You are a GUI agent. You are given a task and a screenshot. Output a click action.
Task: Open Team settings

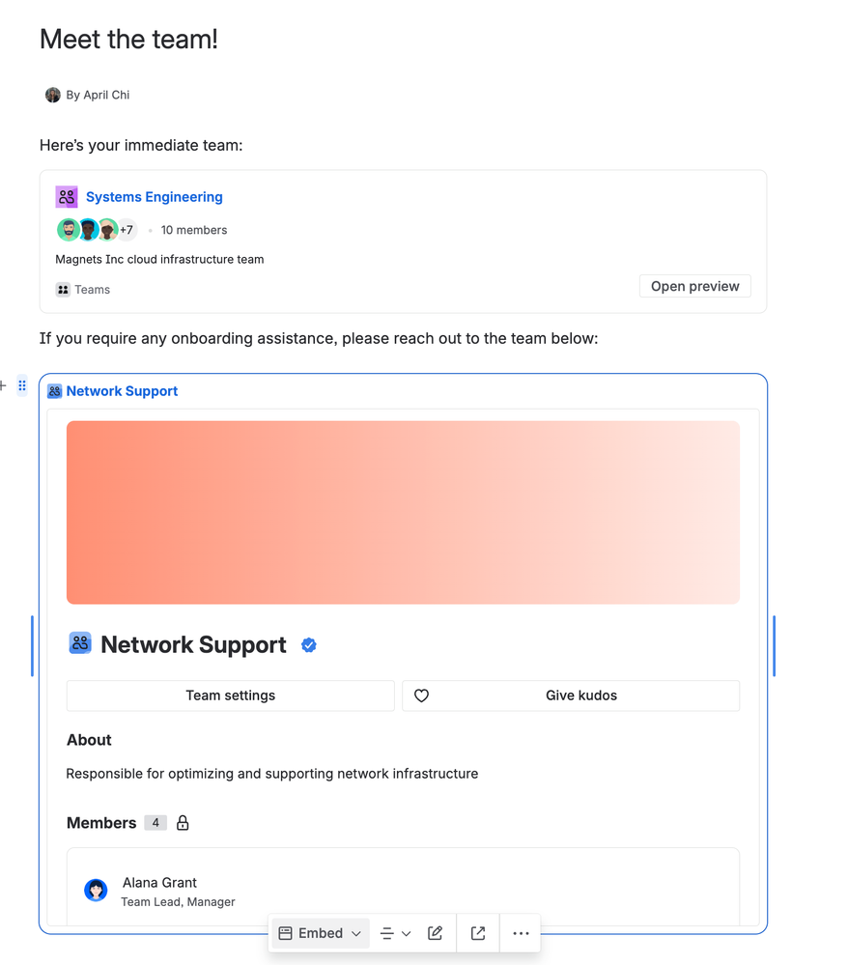tap(230, 695)
